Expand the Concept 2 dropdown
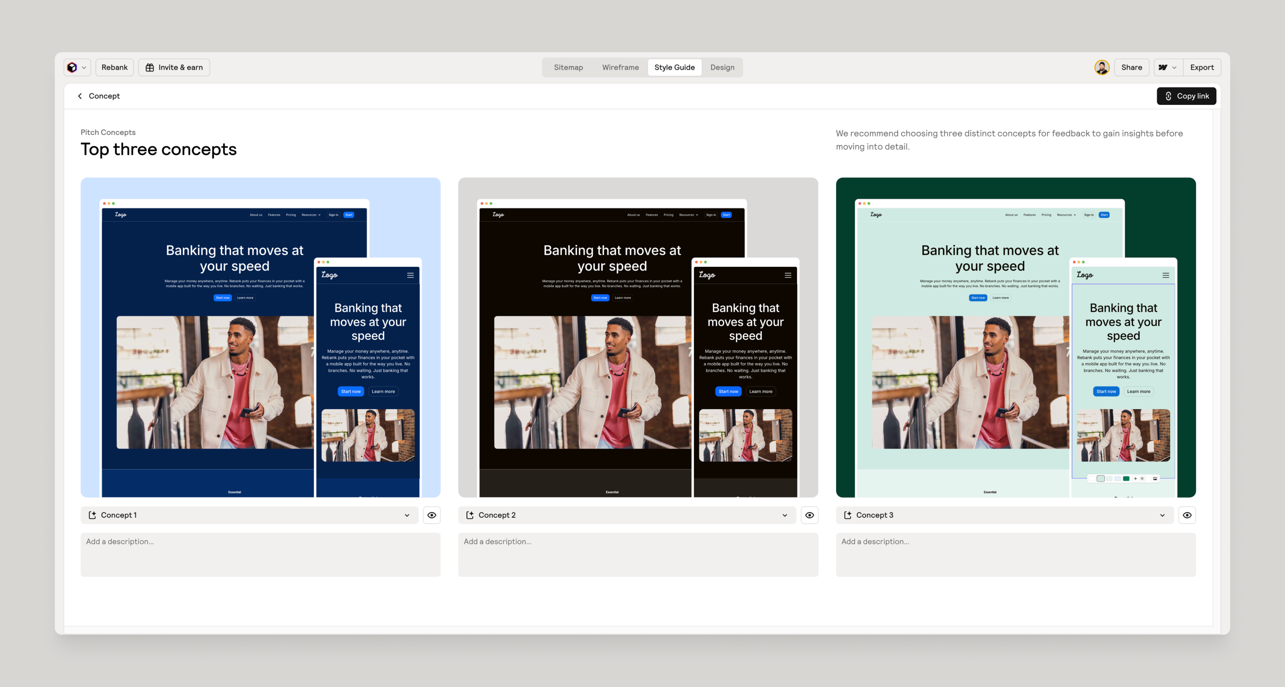Screen dimensions: 1285x687 pyautogui.click(x=784, y=515)
